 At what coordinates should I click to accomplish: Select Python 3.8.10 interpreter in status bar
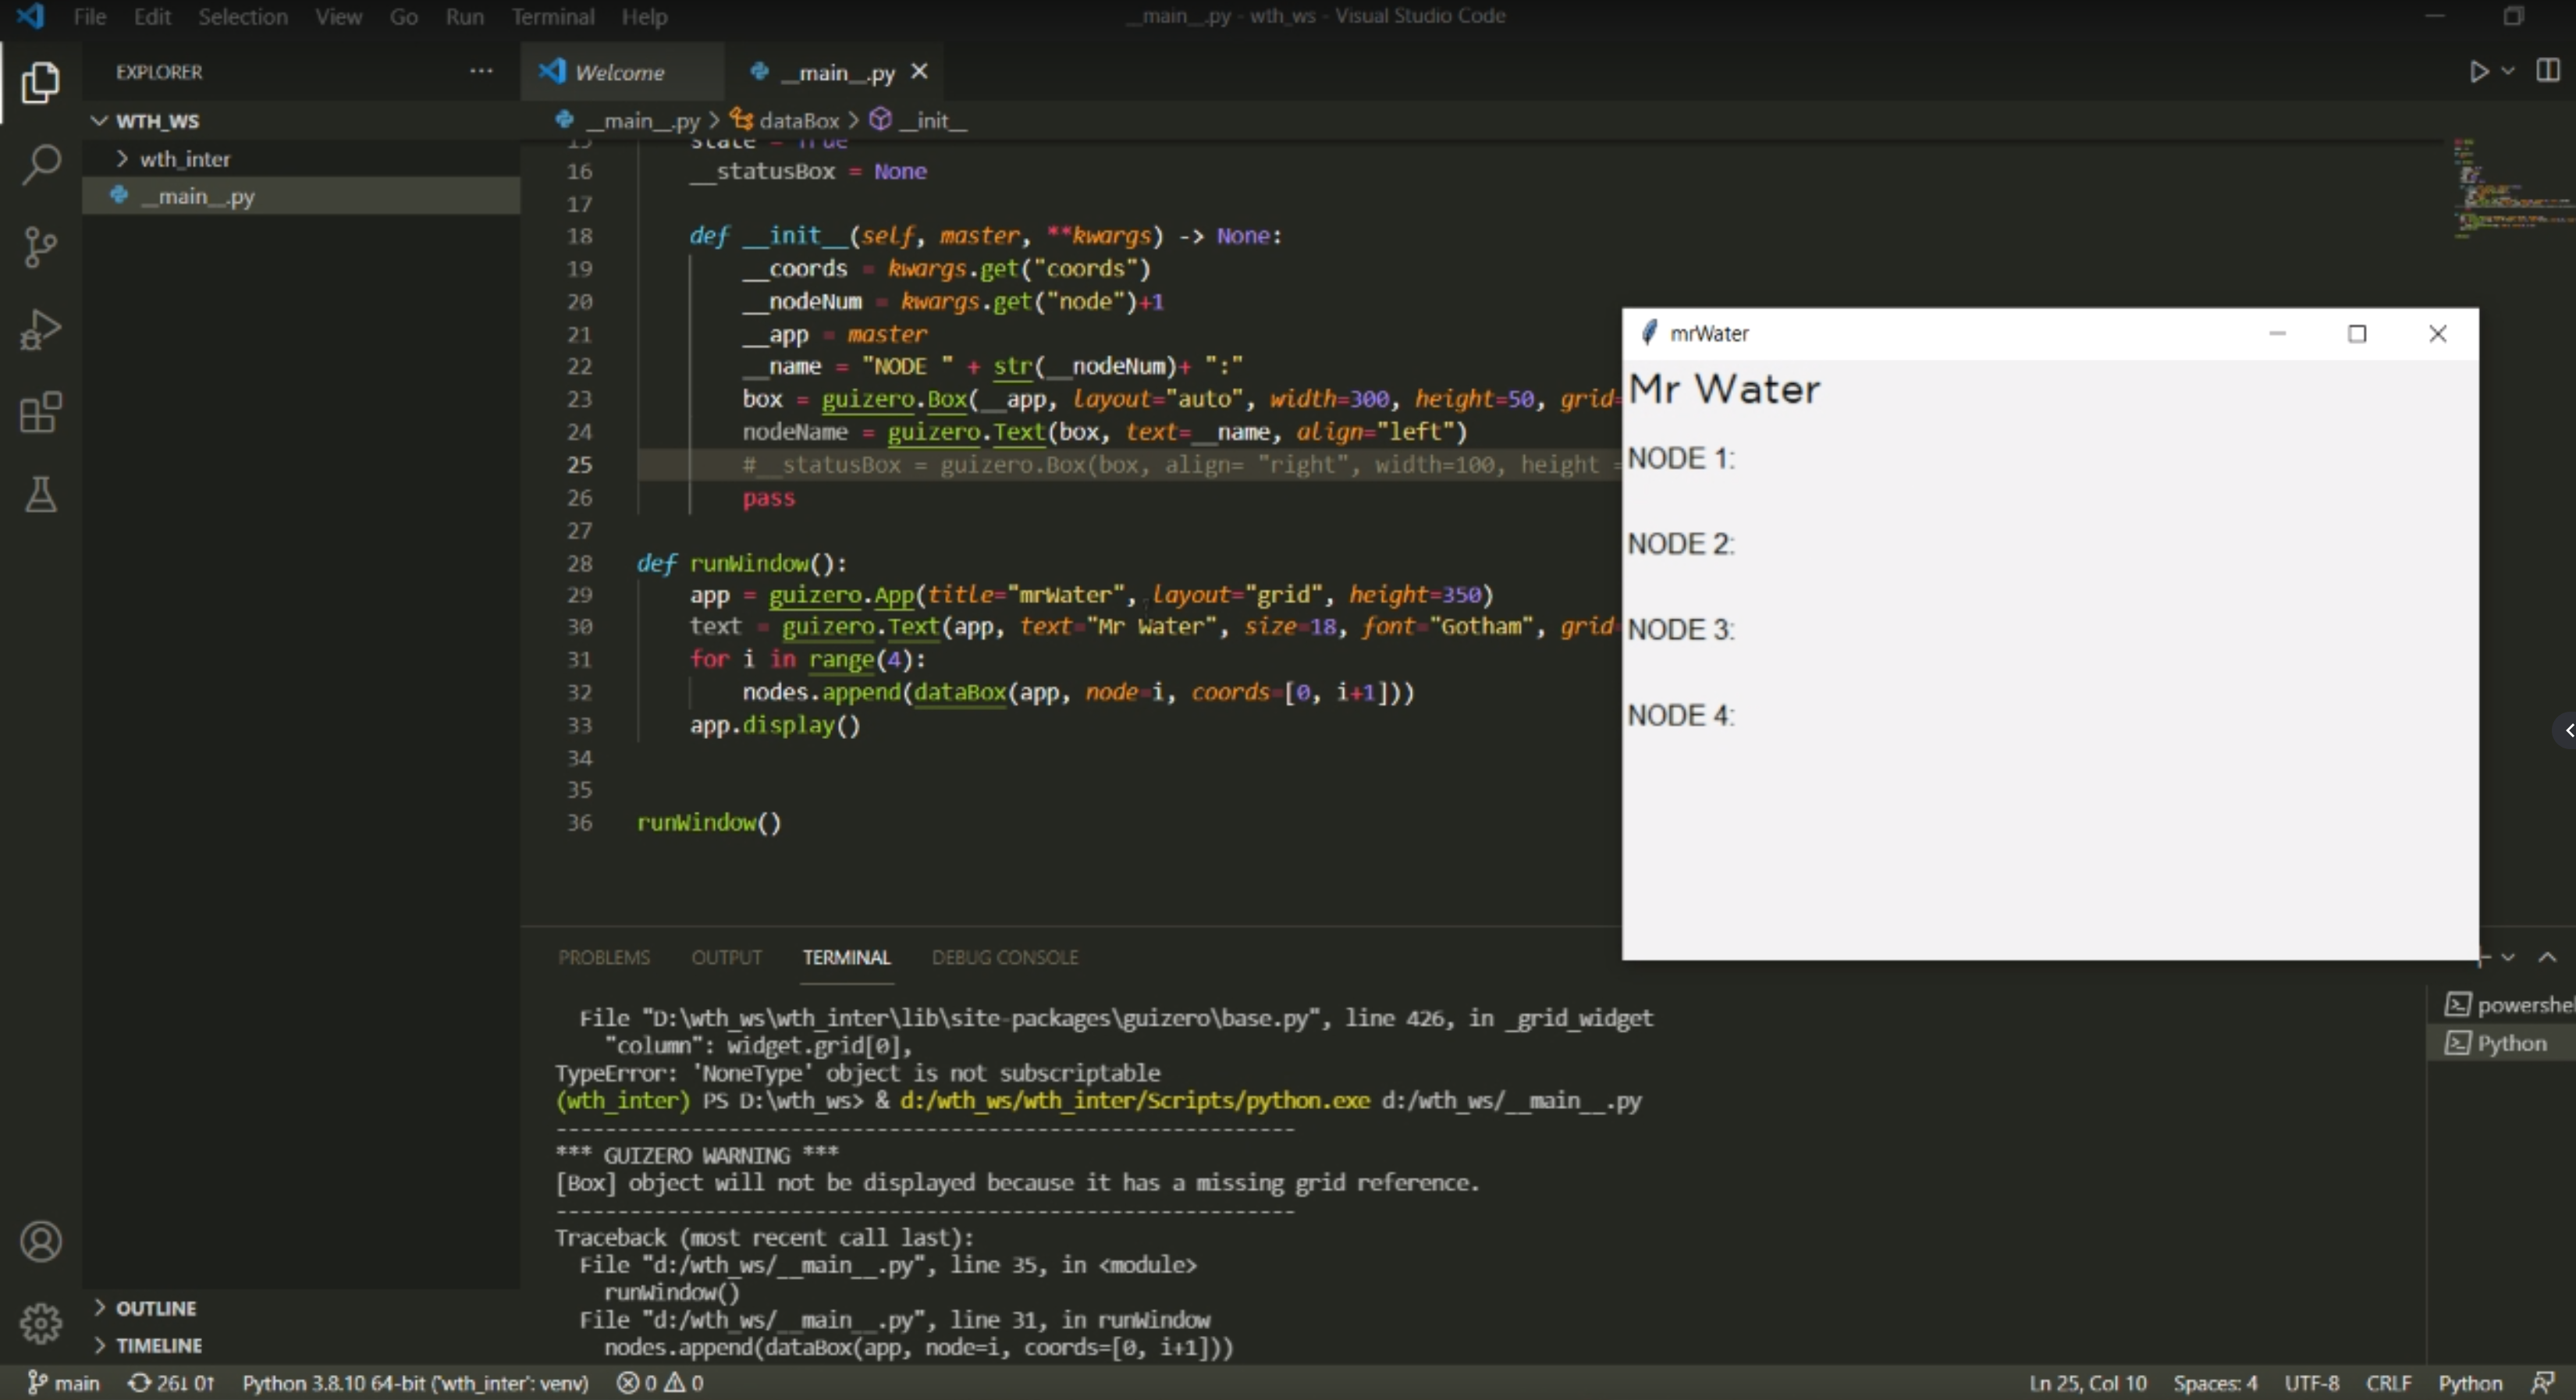[415, 1383]
